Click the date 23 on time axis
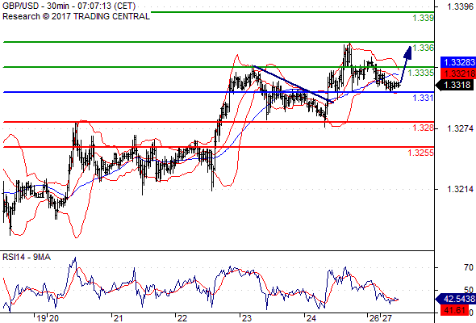The height and width of the screenshot is (323, 476). click(x=247, y=318)
